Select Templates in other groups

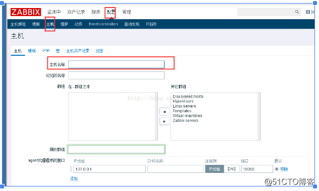pos(182,111)
